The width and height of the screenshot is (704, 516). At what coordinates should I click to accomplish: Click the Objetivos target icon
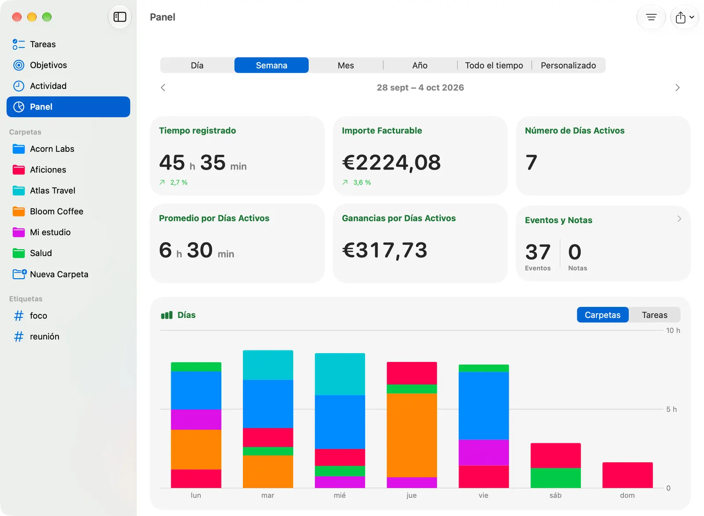18,65
